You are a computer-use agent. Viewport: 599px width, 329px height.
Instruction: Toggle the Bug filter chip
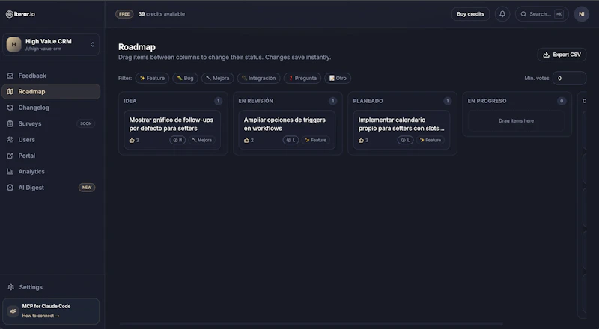[185, 78]
